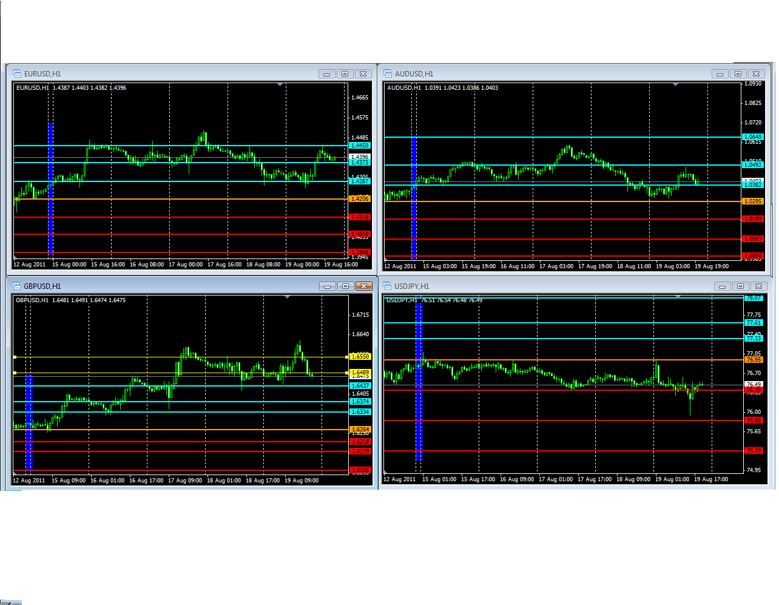Click '19 Aug 17:00' time label on USDJPY chart

tap(711, 479)
